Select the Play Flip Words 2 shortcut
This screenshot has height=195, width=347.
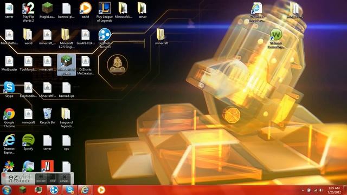(28, 12)
